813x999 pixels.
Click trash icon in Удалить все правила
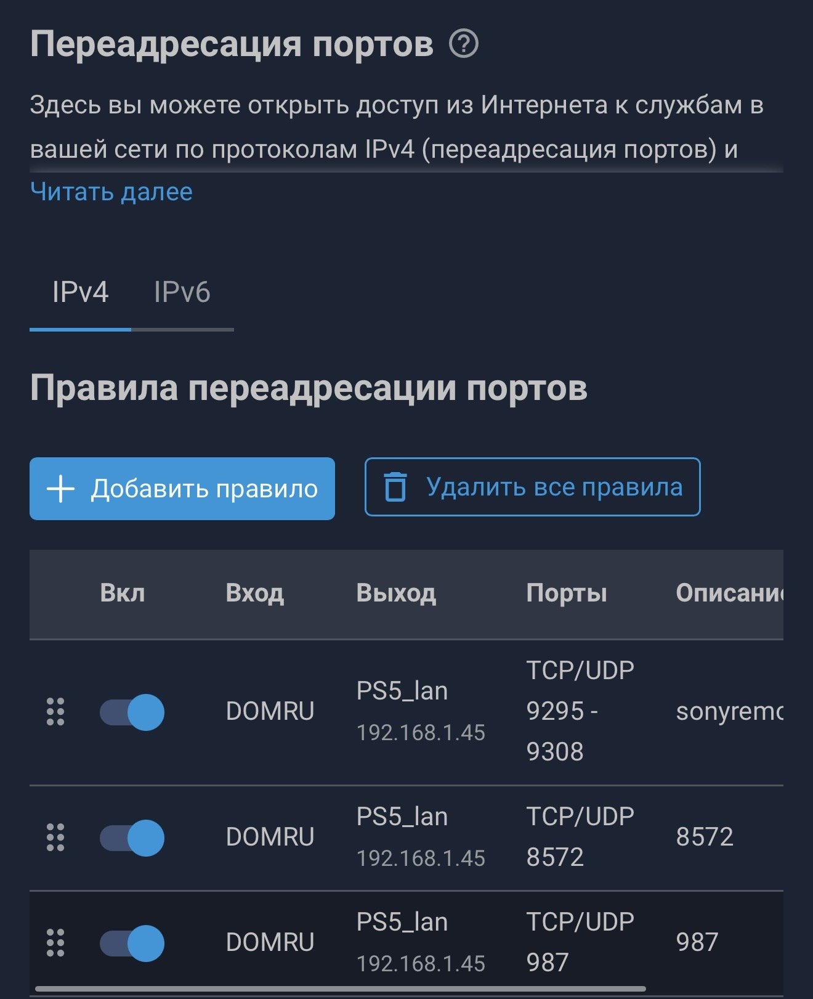tap(395, 487)
